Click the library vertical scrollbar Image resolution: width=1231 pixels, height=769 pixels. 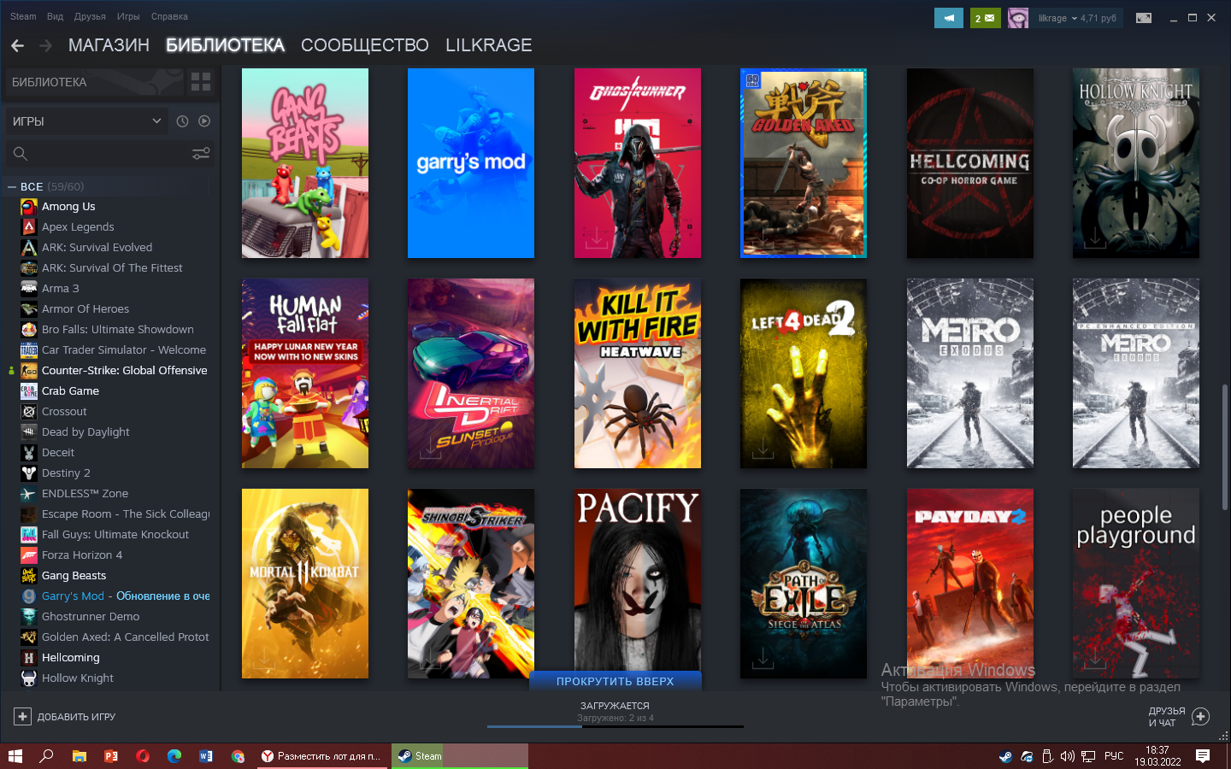[x=1224, y=449]
